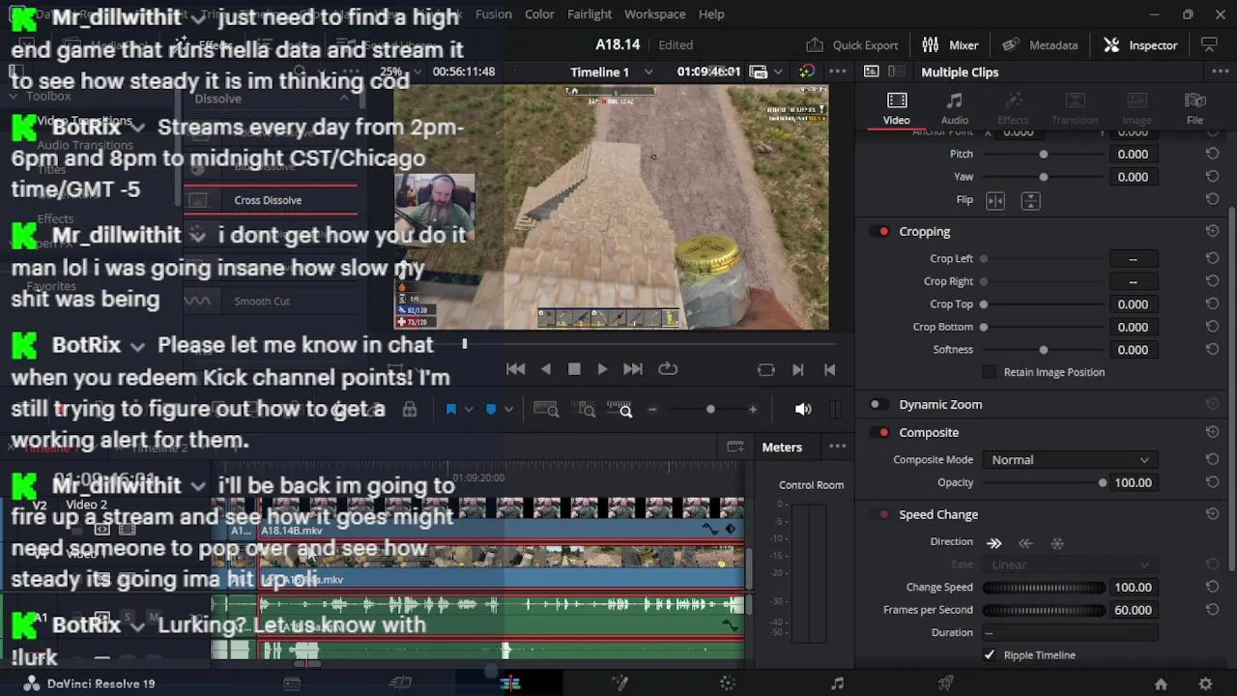Screen dimensions: 1237x696
Task: Open the Mixer panel
Action: (951, 44)
